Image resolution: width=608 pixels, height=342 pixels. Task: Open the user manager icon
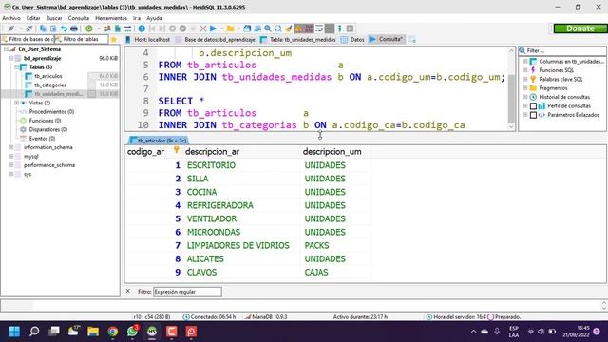[x=107, y=28]
